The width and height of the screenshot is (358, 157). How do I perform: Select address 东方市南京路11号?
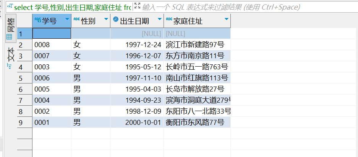(x=197, y=56)
